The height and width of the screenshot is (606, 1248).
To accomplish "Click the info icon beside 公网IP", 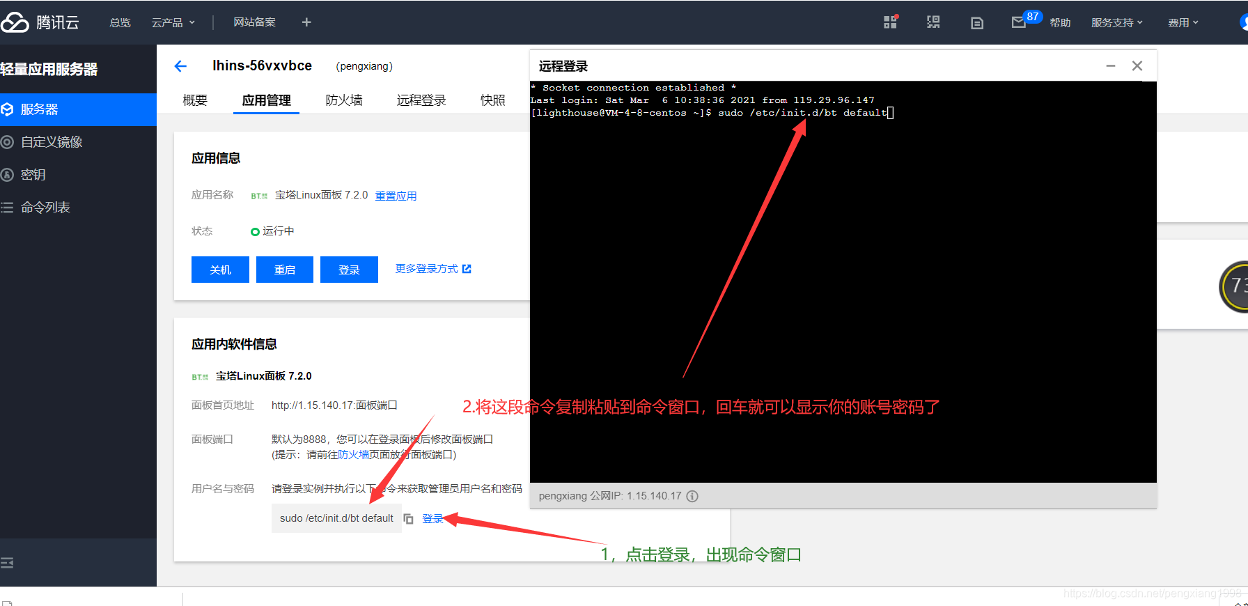I will (x=692, y=496).
